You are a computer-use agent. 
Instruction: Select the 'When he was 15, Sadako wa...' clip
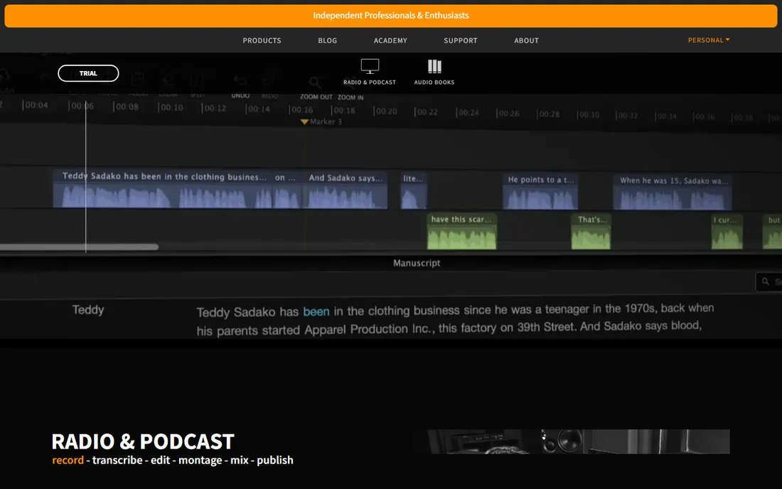tap(673, 192)
